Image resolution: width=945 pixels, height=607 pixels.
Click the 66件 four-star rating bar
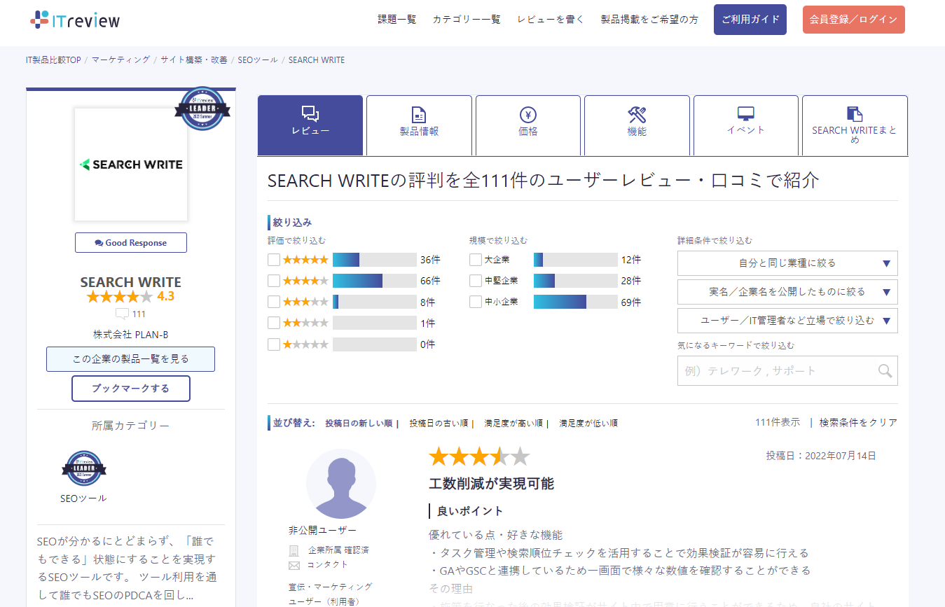coord(374,281)
